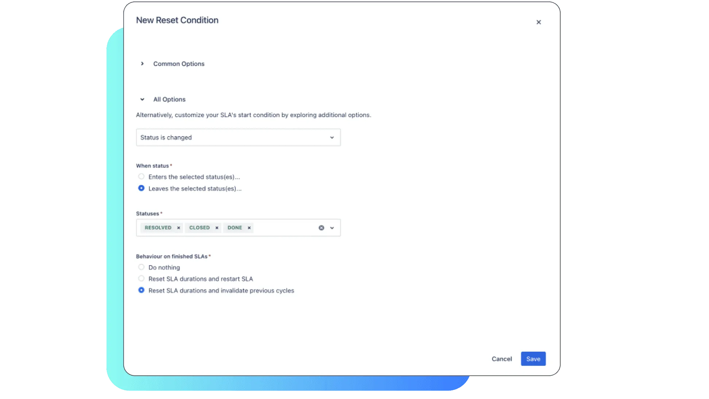Expand the Common Options section
This screenshot has width=709, height=399.
[x=142, y=64]
